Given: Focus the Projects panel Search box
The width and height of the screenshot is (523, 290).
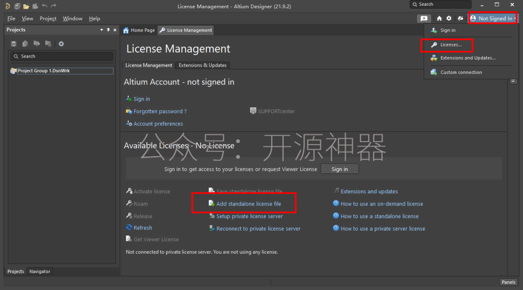Looking at the screenshot, I should (x=62, y=56).
